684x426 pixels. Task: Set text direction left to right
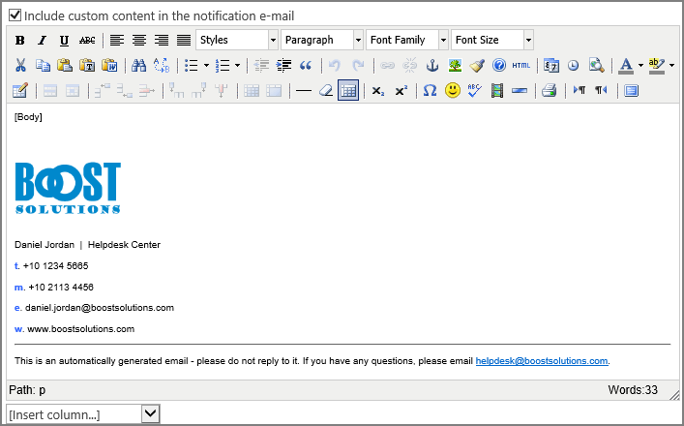579,90
